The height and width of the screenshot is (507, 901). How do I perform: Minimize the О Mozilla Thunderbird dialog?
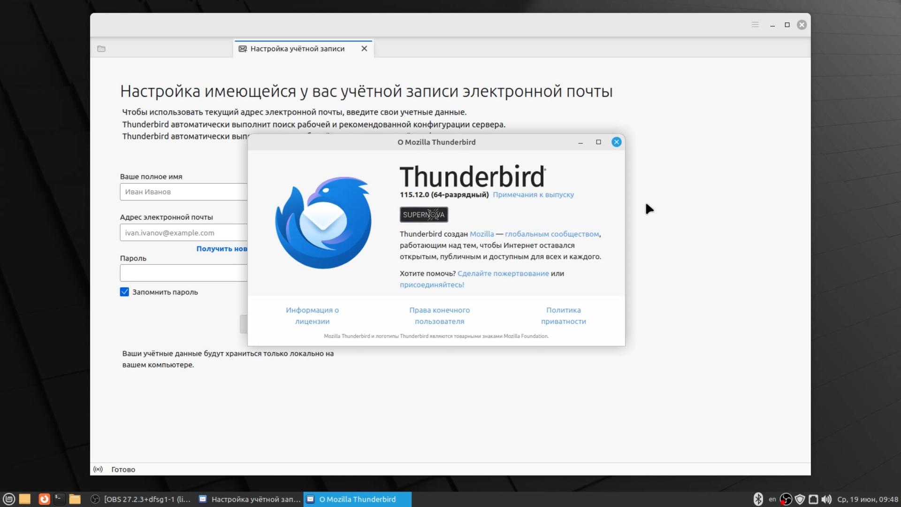[580, 142]
